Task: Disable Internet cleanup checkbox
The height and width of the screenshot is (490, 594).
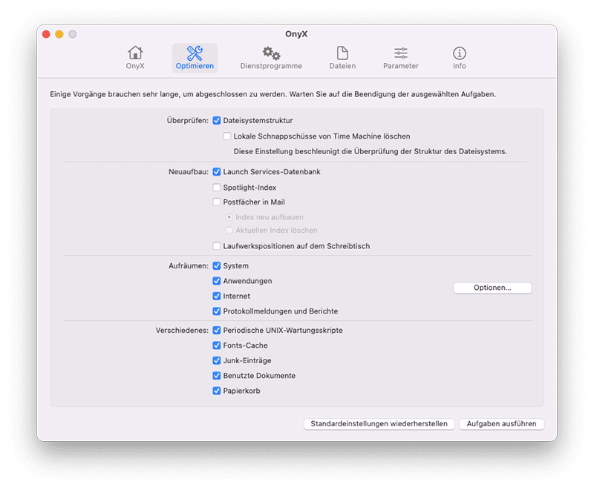Action: click(x=217, y=296)
